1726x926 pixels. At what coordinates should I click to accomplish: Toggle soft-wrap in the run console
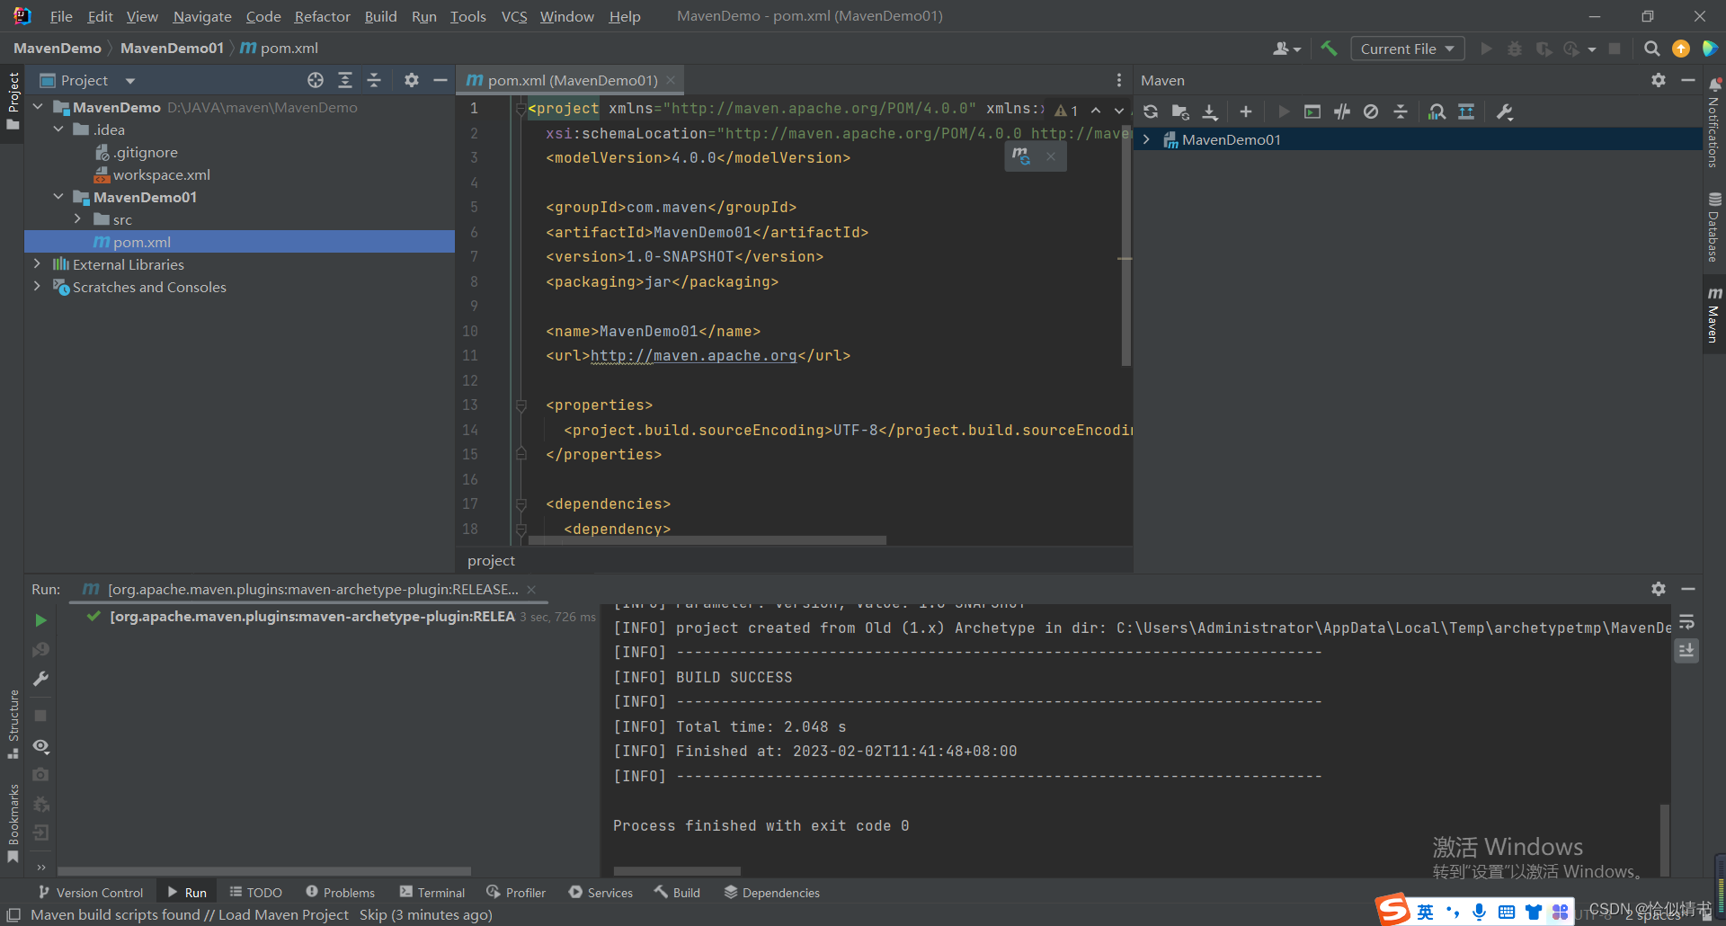1686,620
